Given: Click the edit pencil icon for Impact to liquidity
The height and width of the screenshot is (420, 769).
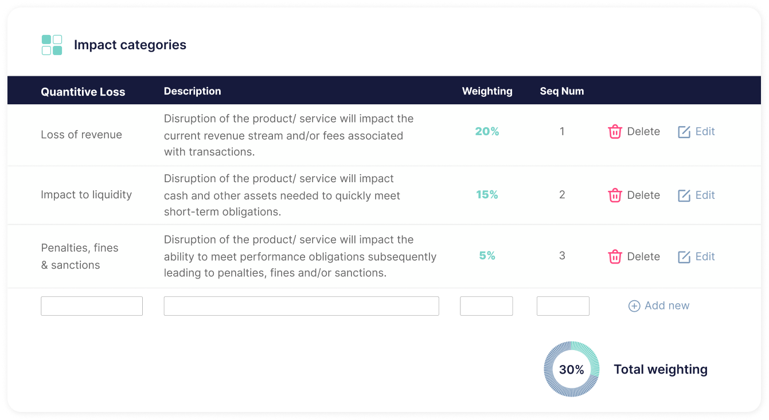Looking at the screenshot, I should point(683,195).
